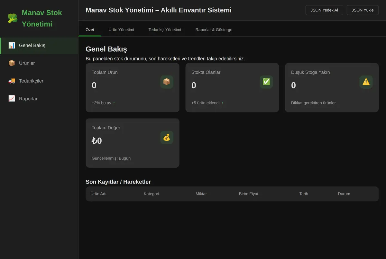Click the broccoli logo icon
The image size is (386, 259).
pos(13,18)
